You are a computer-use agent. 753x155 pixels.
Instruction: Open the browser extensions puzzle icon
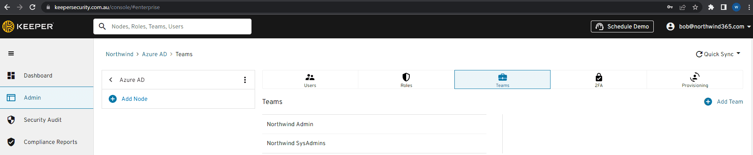tap(711, 7)
